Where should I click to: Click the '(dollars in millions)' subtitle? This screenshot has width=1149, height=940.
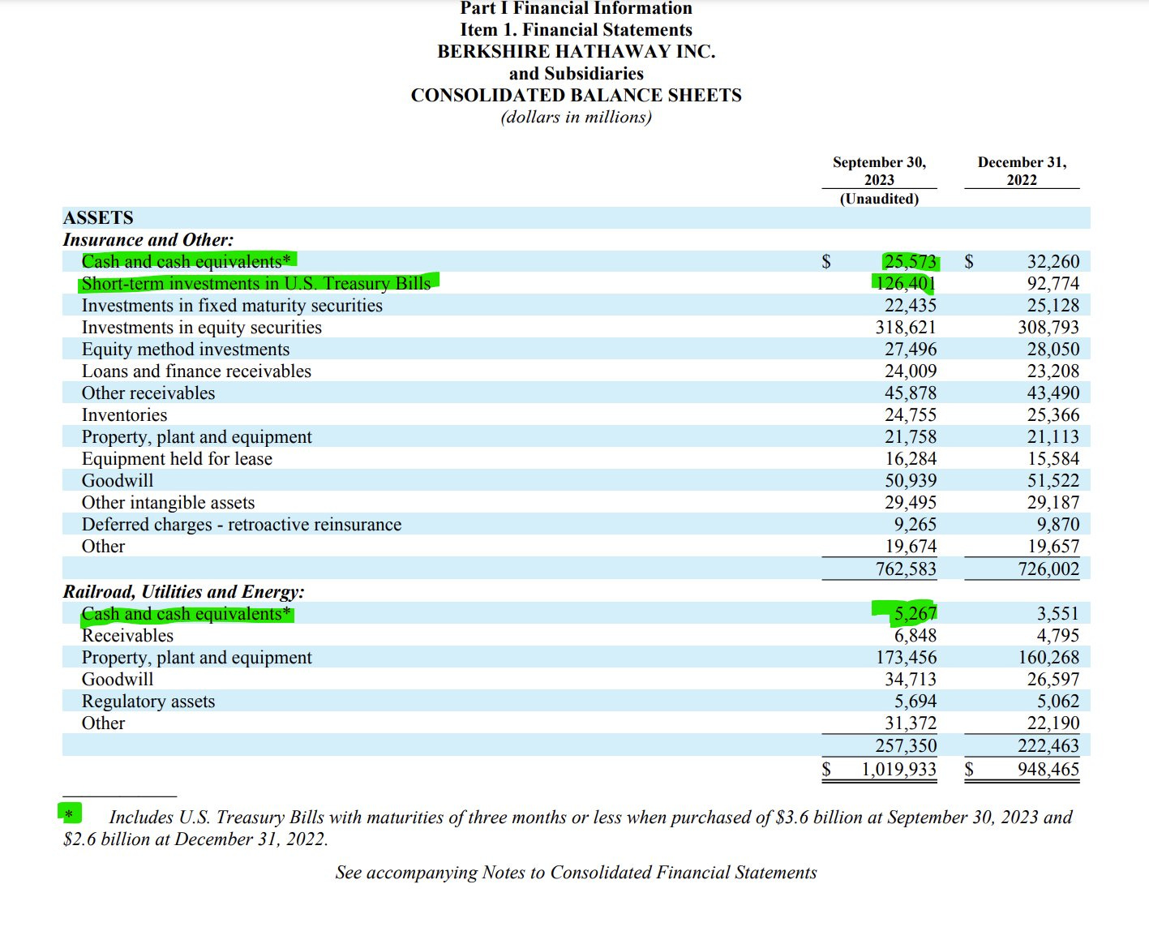pyautogui.click(x=576, y=117)
